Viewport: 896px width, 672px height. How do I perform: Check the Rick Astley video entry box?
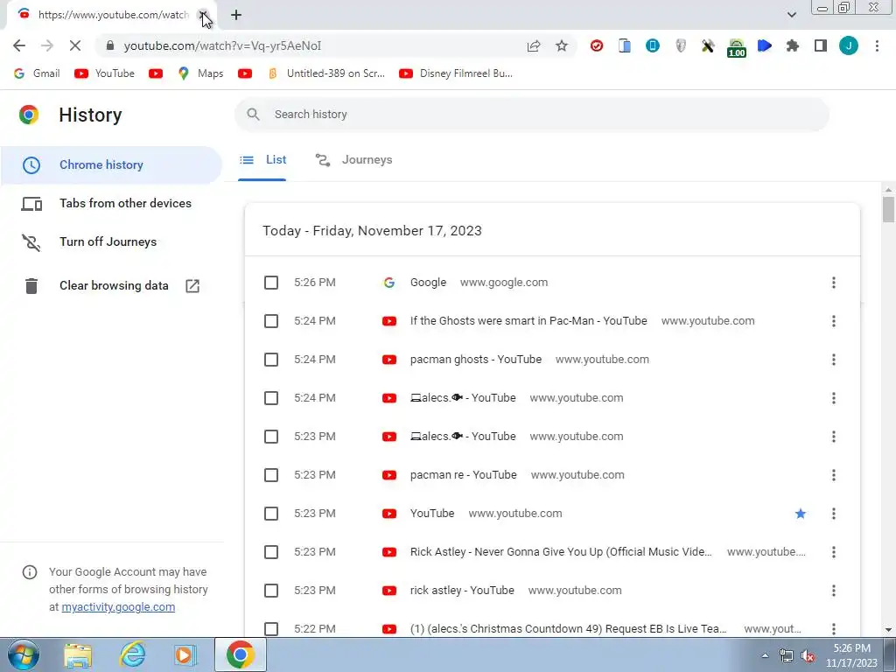click(271, 552)
